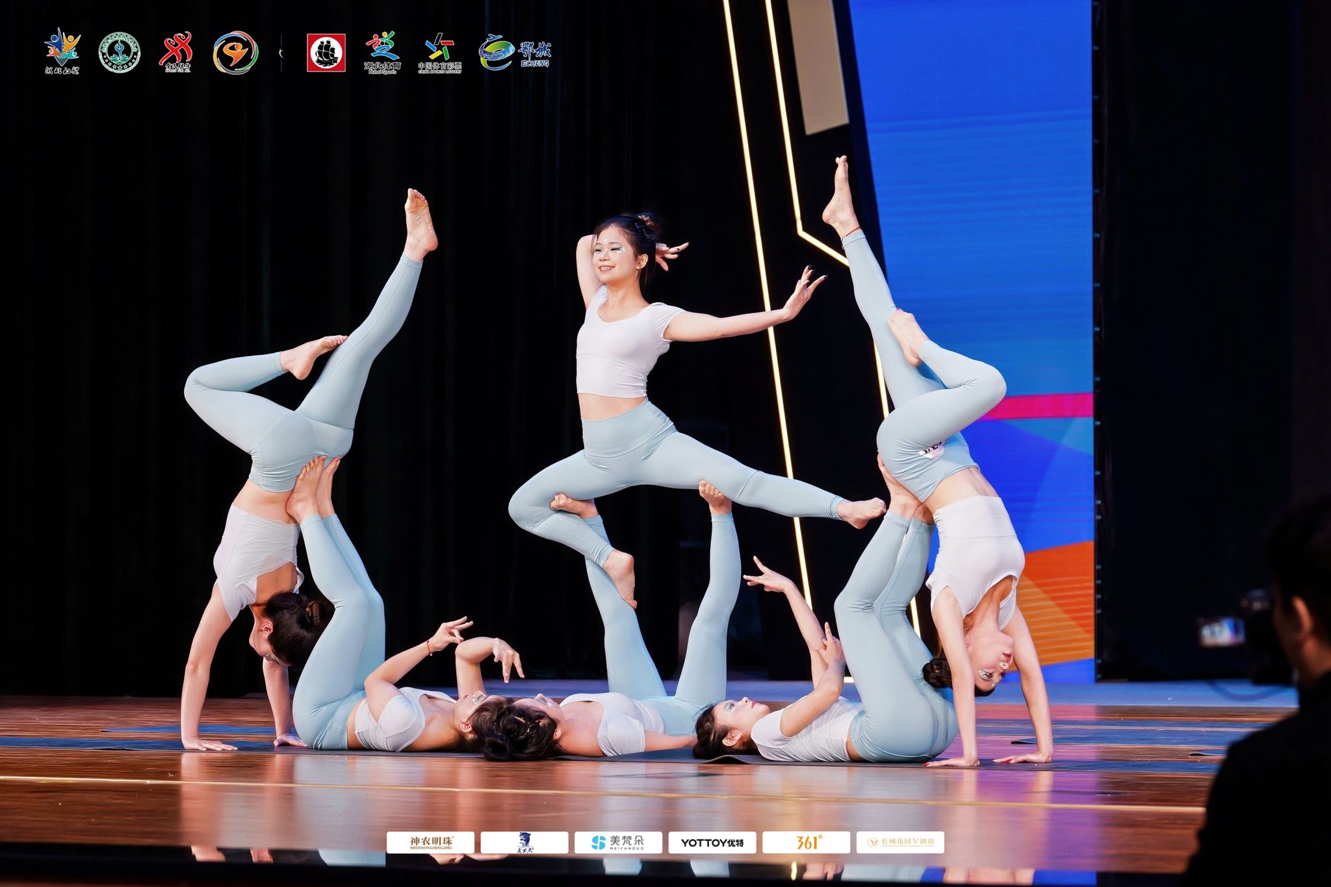Click the red sailing ship logo
The width and height of the screenshot is (1331, 887).
click(x=326, y=53)
